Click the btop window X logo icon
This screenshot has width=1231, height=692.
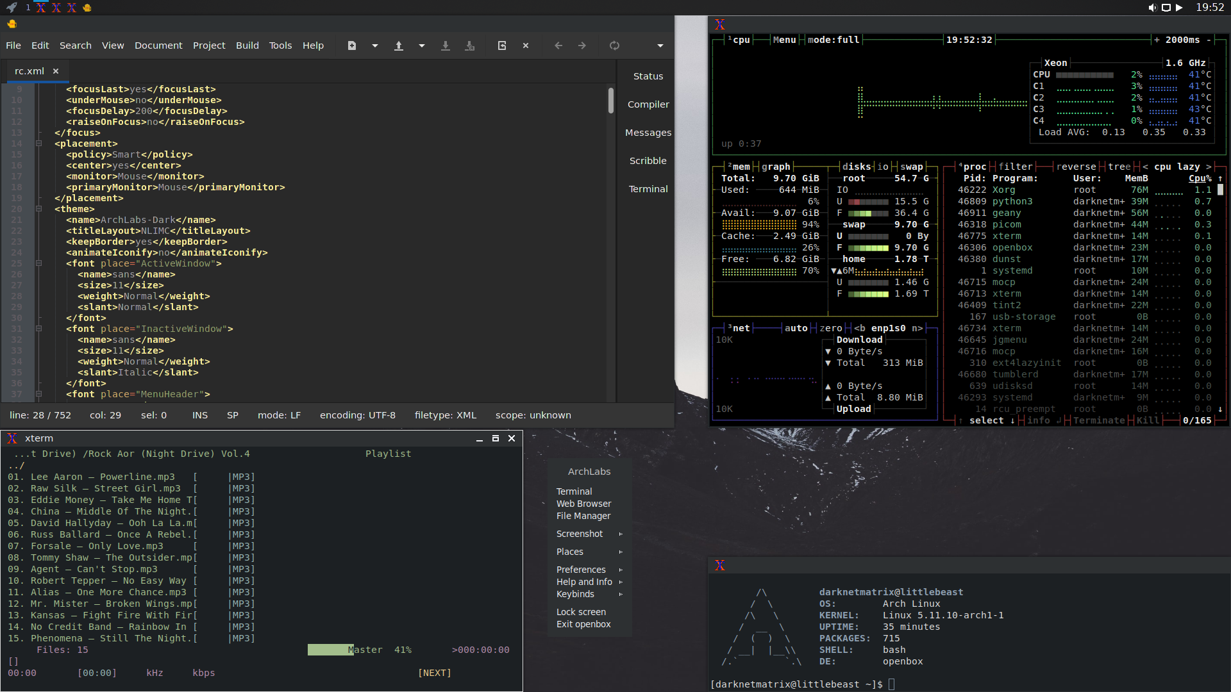coord(720,24)
